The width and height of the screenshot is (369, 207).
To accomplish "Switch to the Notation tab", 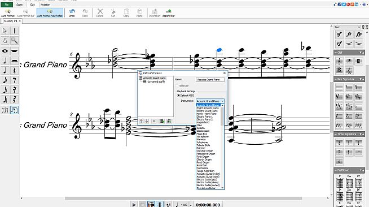I will tap(45, 5).
